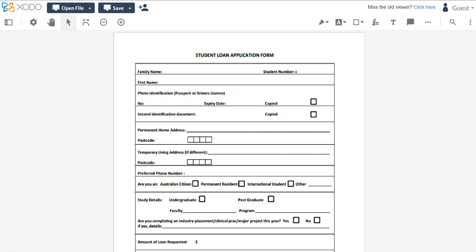Check the placement Yes checkbox
The image size is (476, 252).
pyautogui.click(x=297, y=220)
